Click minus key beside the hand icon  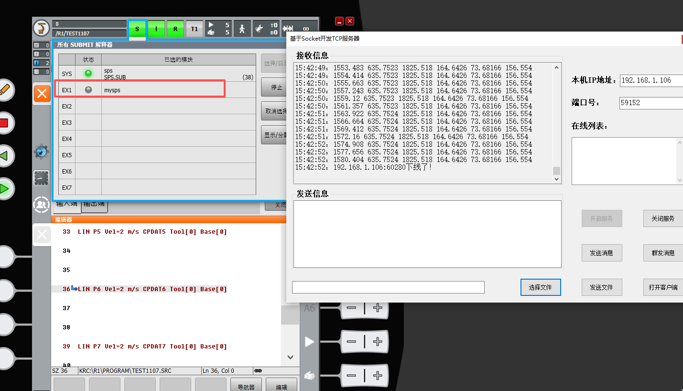(351, 376)
